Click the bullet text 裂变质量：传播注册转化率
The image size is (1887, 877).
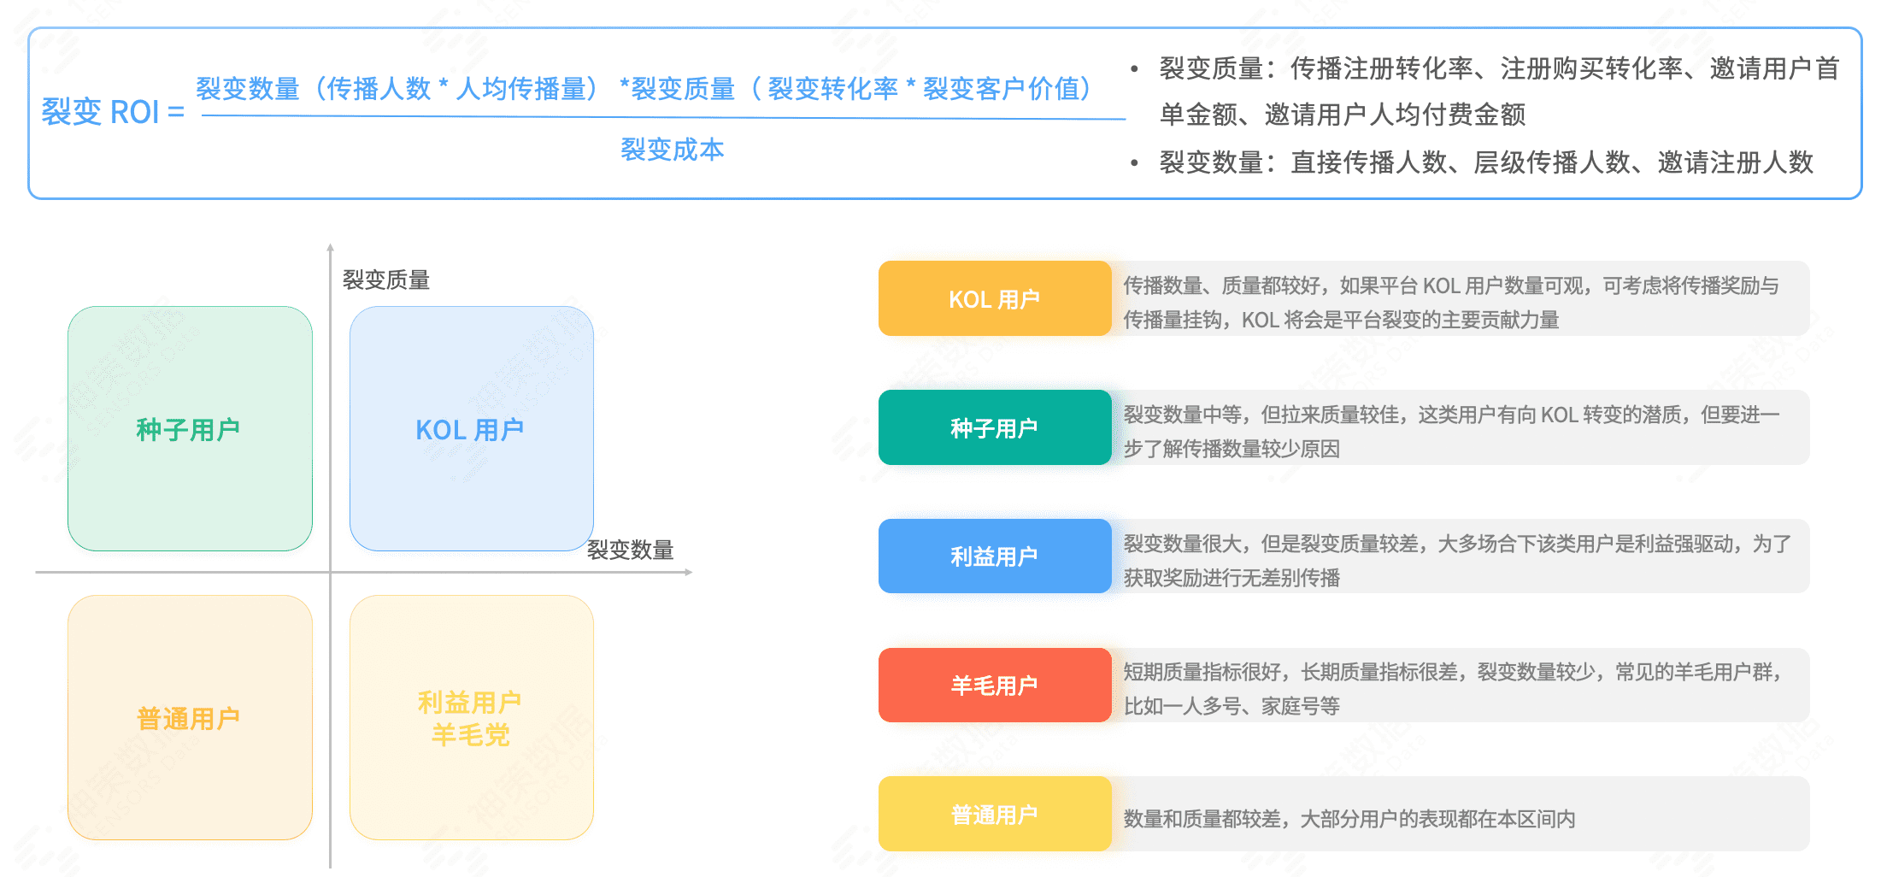tap(1499, 91)
